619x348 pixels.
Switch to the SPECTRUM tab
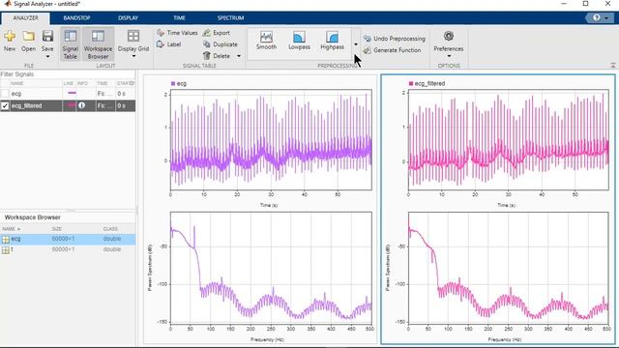pyautogui.click(x=230, y=17)
